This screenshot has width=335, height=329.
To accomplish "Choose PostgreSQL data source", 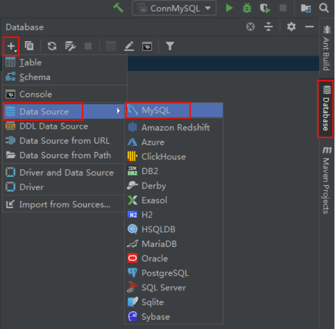I will (x=174, y=273).
